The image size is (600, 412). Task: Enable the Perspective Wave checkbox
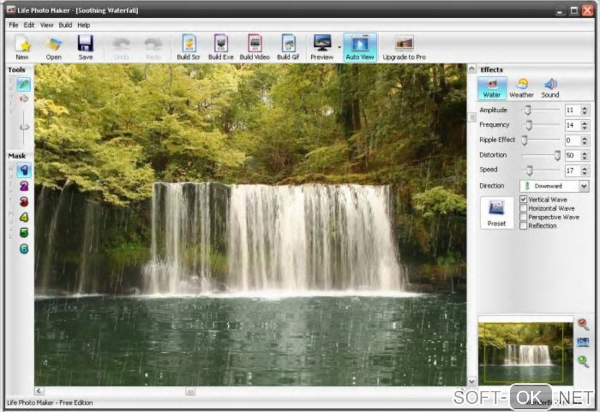pos(523,217)
